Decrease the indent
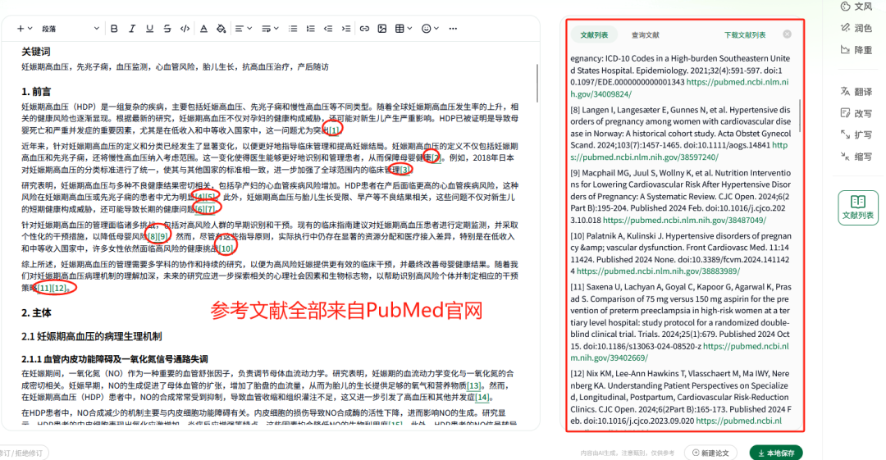 tap(327, 28)
